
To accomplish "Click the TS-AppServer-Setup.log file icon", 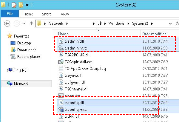I will click(61, 69).
